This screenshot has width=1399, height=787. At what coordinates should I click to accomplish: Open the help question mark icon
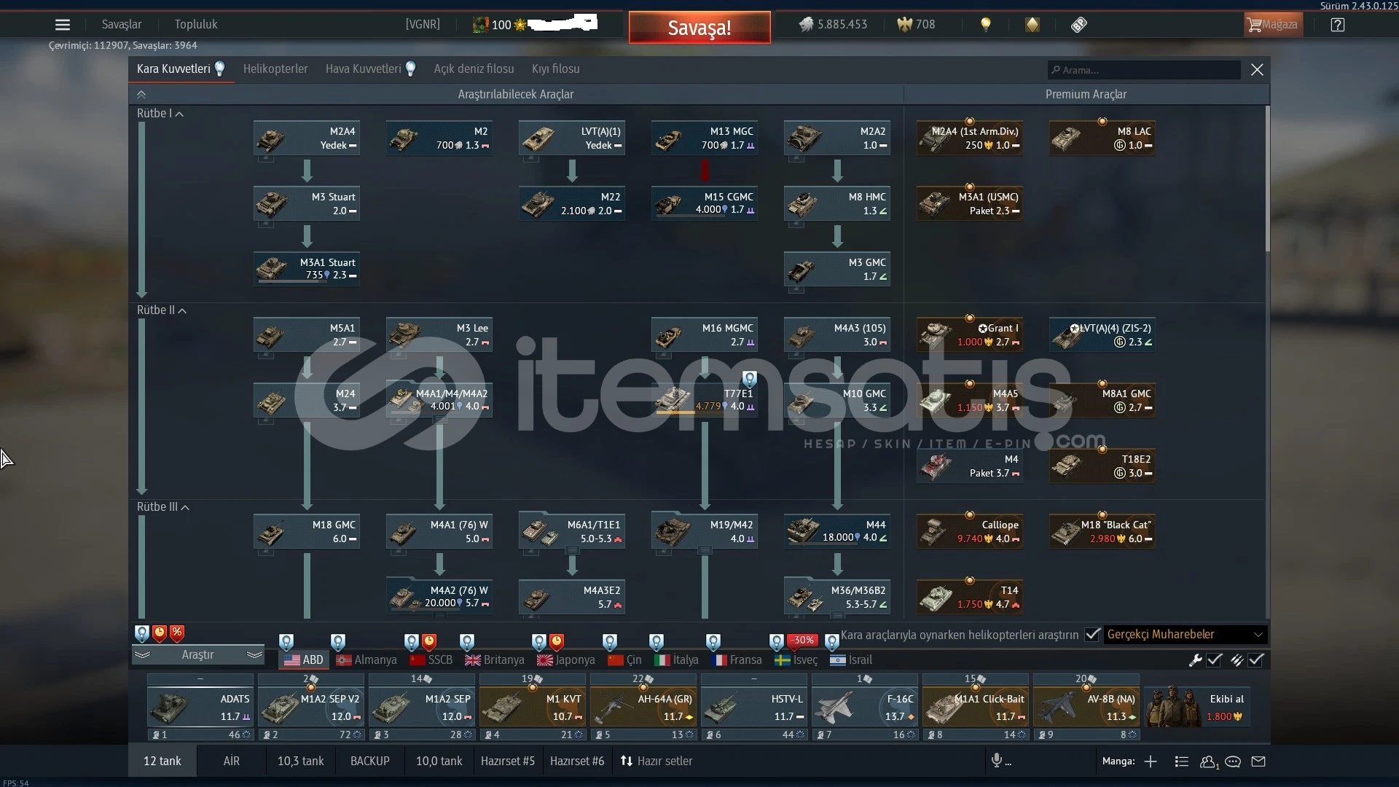point(1337,25)
